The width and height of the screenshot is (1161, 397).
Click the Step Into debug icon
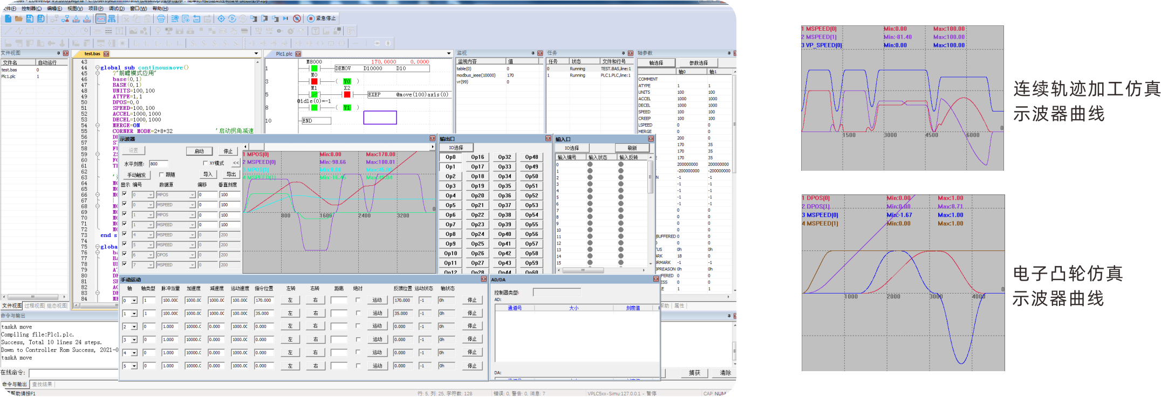click(254, 18)
